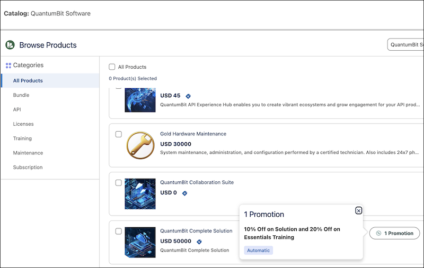This screenshot has height=268, width=424.
Task: Open the API Experience Hub product image
Action: pyautogui.click(x=140, y=100)
